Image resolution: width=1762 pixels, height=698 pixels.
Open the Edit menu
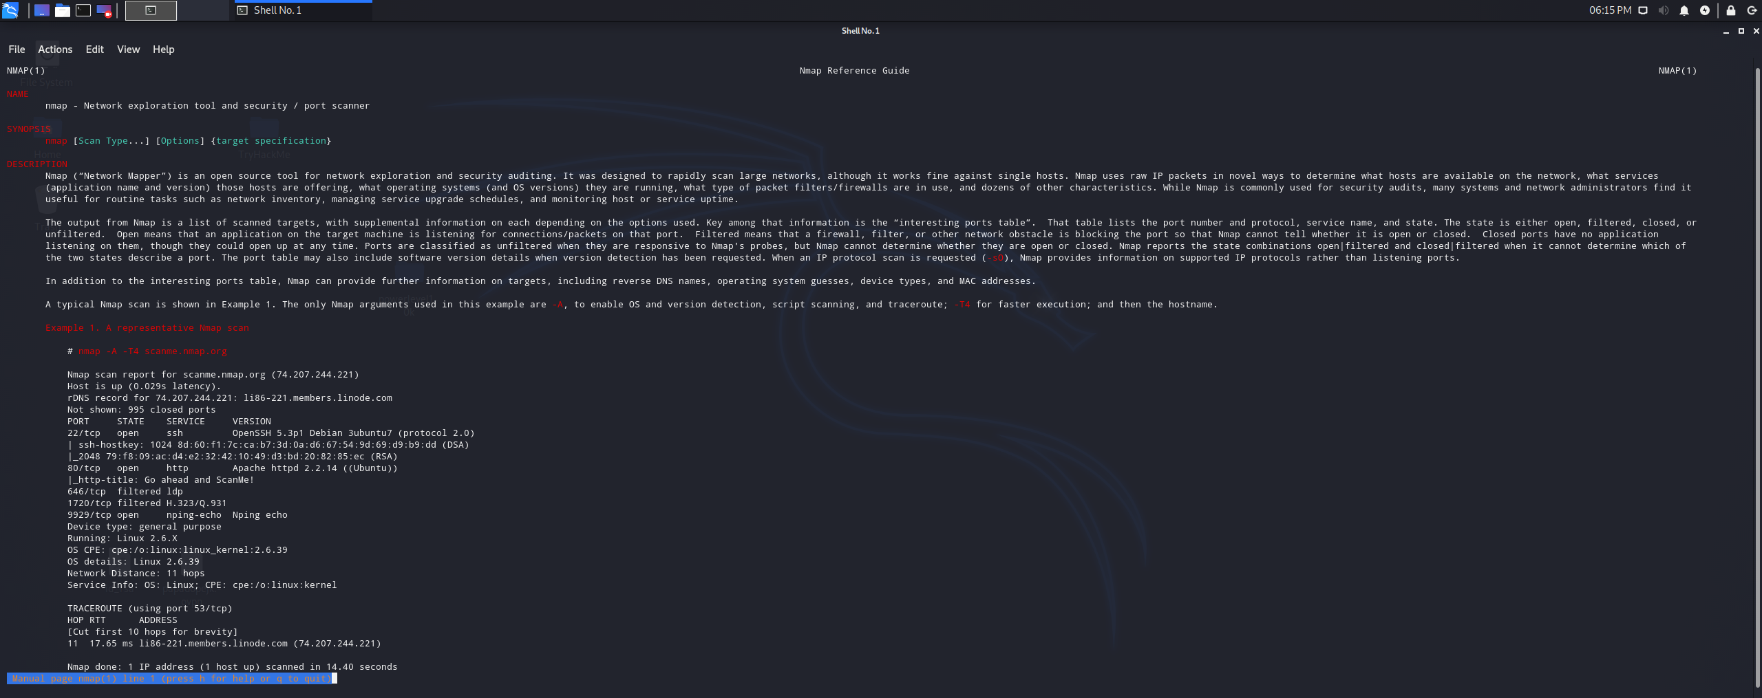pos(95,50)
